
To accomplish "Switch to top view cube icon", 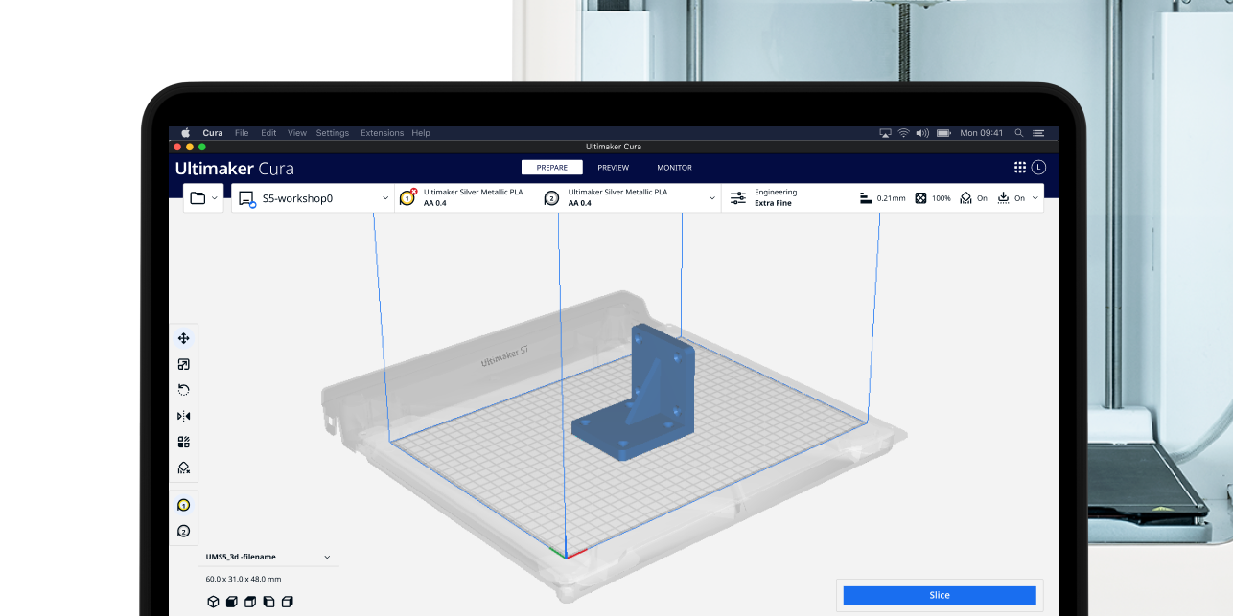I will point(250,602).
